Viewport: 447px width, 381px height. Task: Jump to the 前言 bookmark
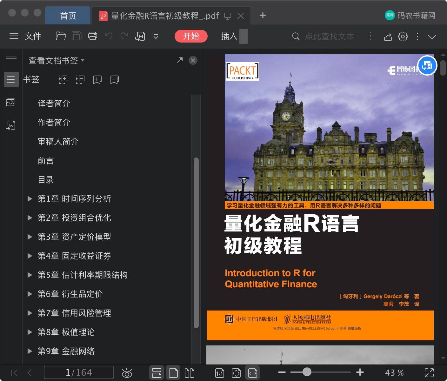(x=46, y=161)
